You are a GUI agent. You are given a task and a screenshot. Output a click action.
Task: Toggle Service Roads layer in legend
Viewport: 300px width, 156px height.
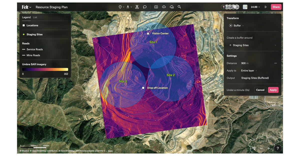(x=24, y=49)
